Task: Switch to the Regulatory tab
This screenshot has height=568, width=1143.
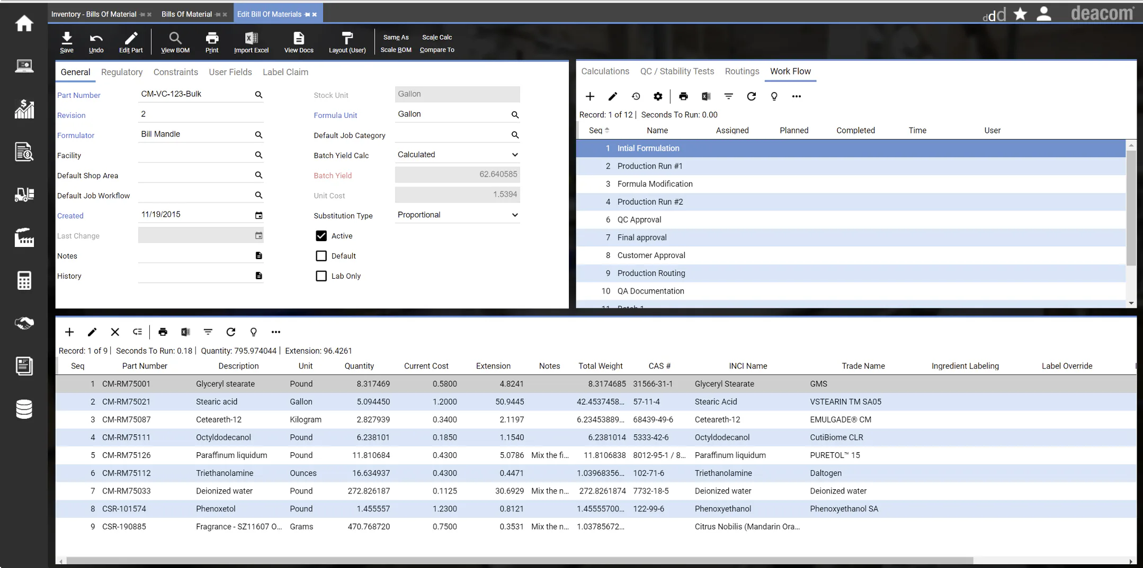Action: (x=121, y=72)
